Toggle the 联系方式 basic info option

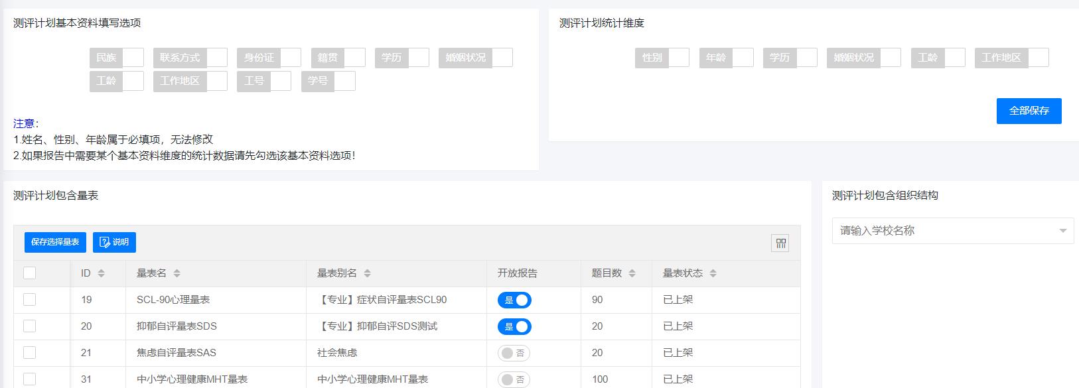tap(190, 58)
